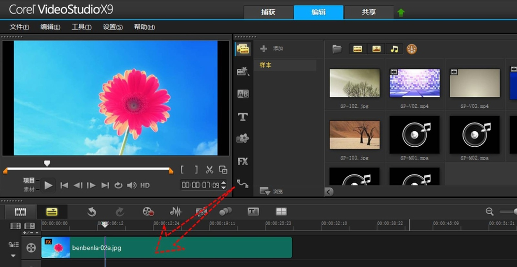
Task: Toggle the video track enable icon
Action: tap(31, 247)
